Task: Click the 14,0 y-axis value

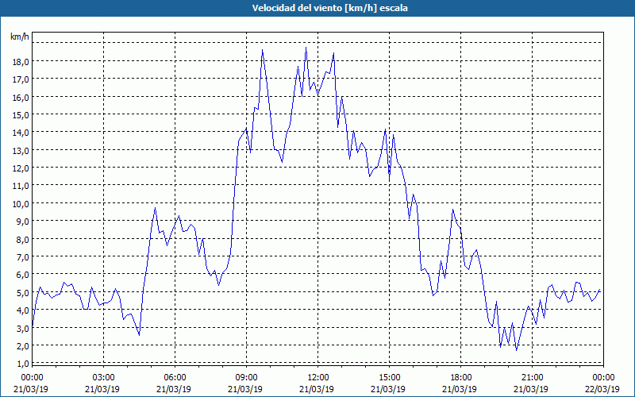Action: [21, 133]
